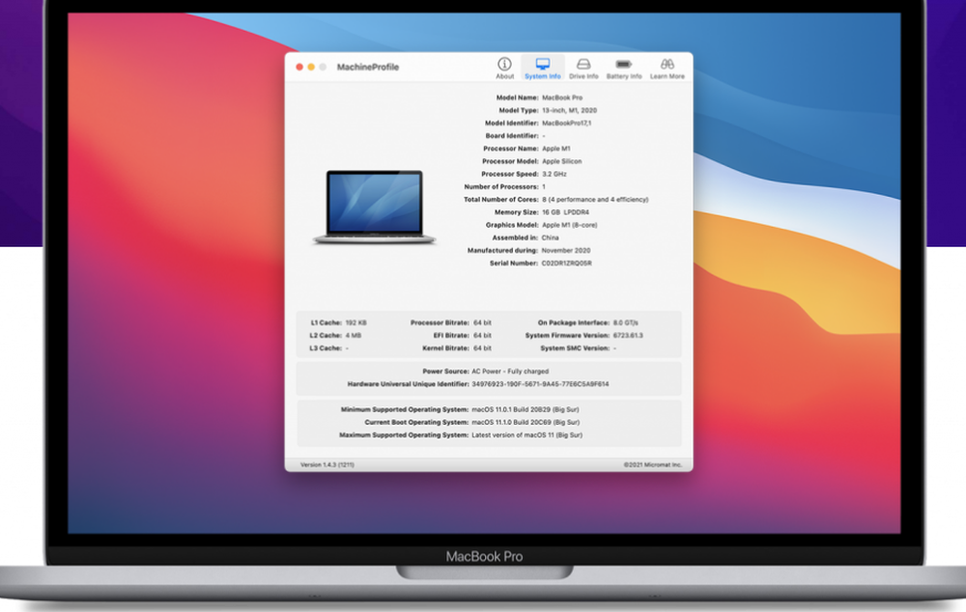Minimize MachineProfile with the yellow button
This screenshot has height=612, width=966.
point(311,68)
